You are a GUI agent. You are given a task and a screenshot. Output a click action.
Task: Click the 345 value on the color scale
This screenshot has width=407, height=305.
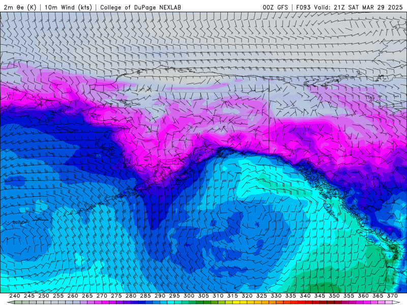tap(320, 296)
